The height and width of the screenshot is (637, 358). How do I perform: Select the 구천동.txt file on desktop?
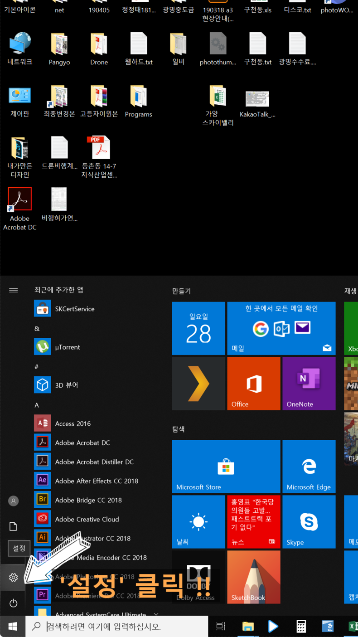click(258, 49)
